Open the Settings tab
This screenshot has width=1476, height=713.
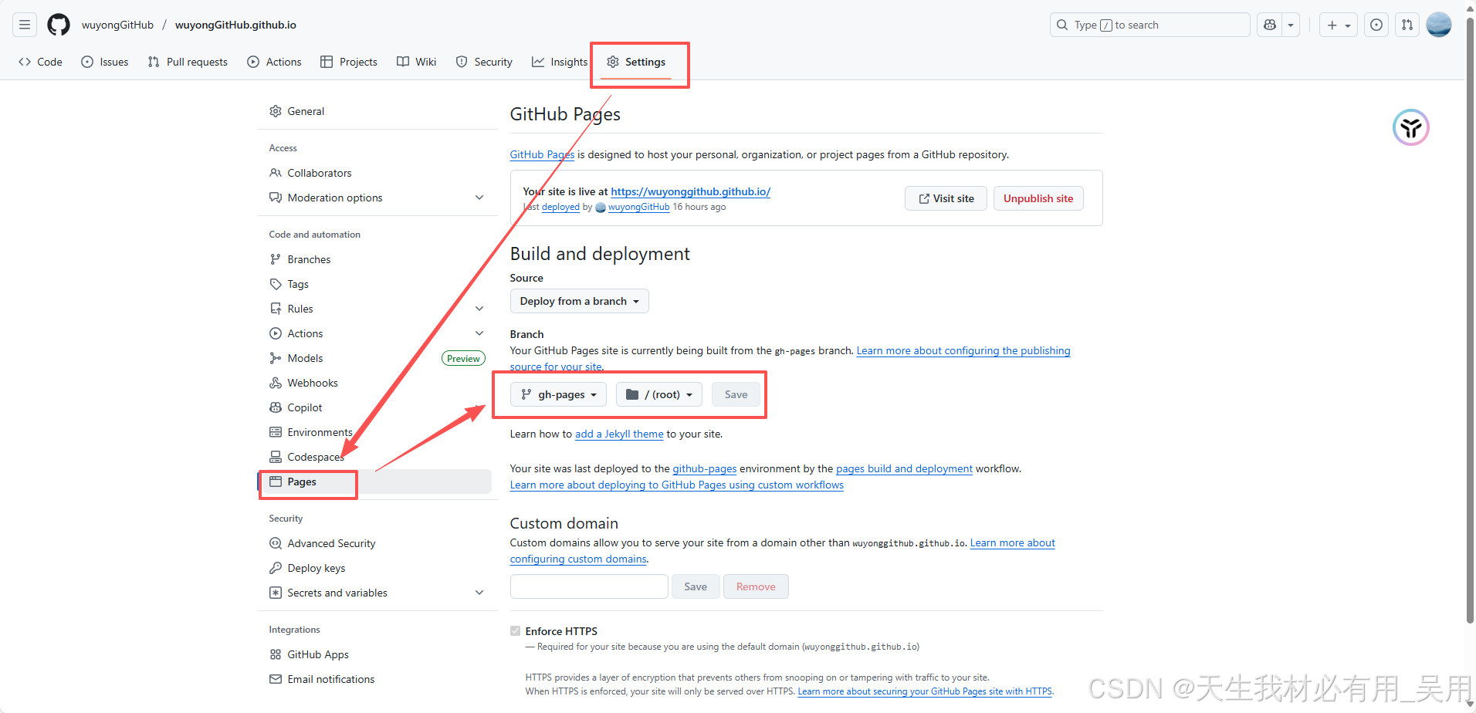(636, 62)
